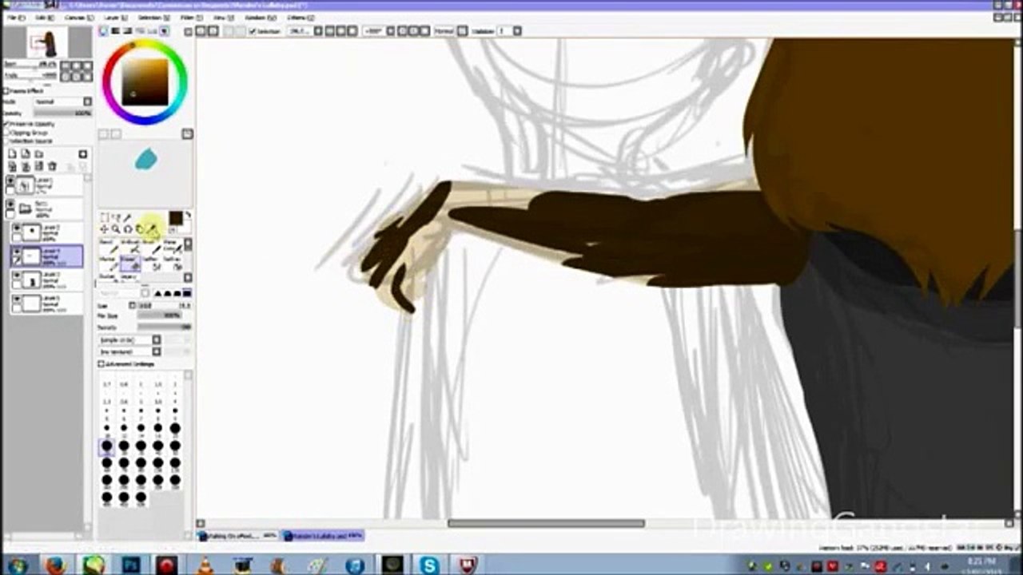Click the navigator preview thumbnail
The image size is (1023, 575).
point(46,42)
